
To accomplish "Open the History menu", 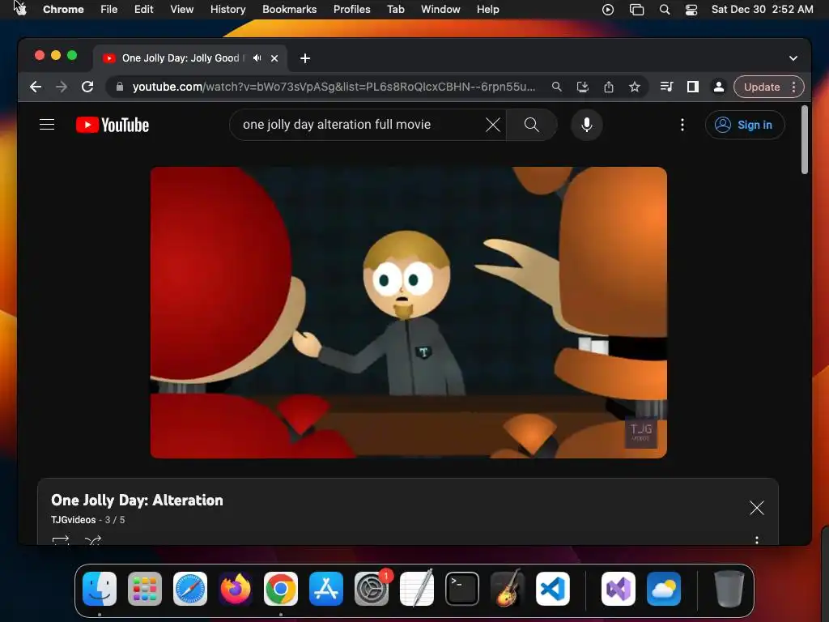I will (x=227, y=10).
